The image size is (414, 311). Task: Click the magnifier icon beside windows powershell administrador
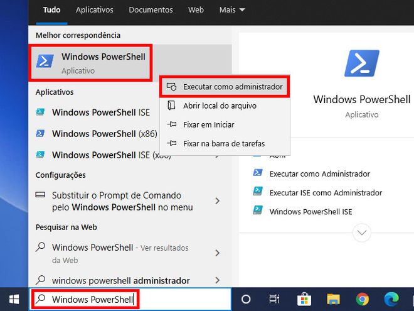pos(40,280)
